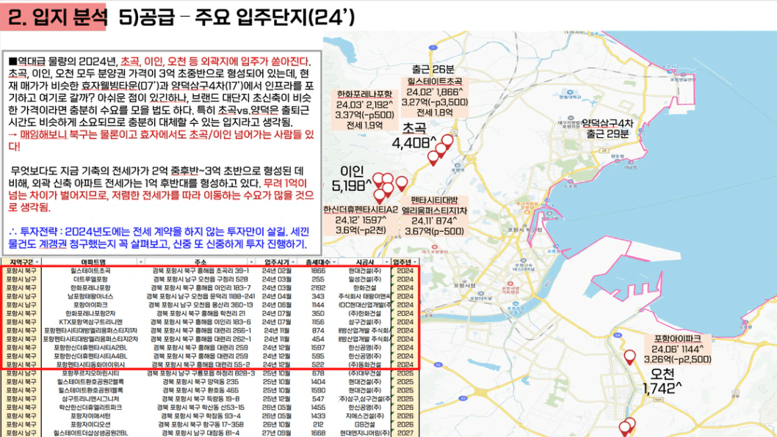
Task: Select the 남포항태왕아너스 apartment cell
Action: tap(90, 296)
